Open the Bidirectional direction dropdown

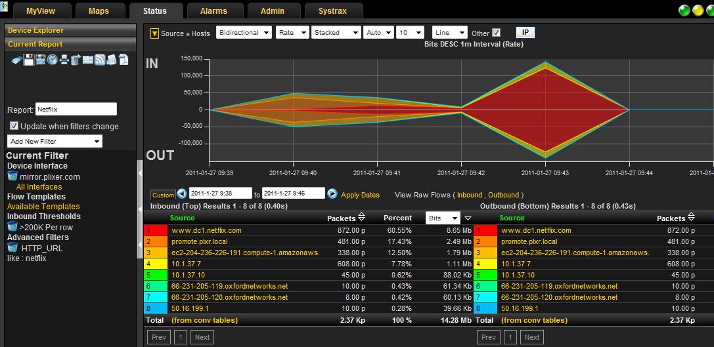pos(244,32)
